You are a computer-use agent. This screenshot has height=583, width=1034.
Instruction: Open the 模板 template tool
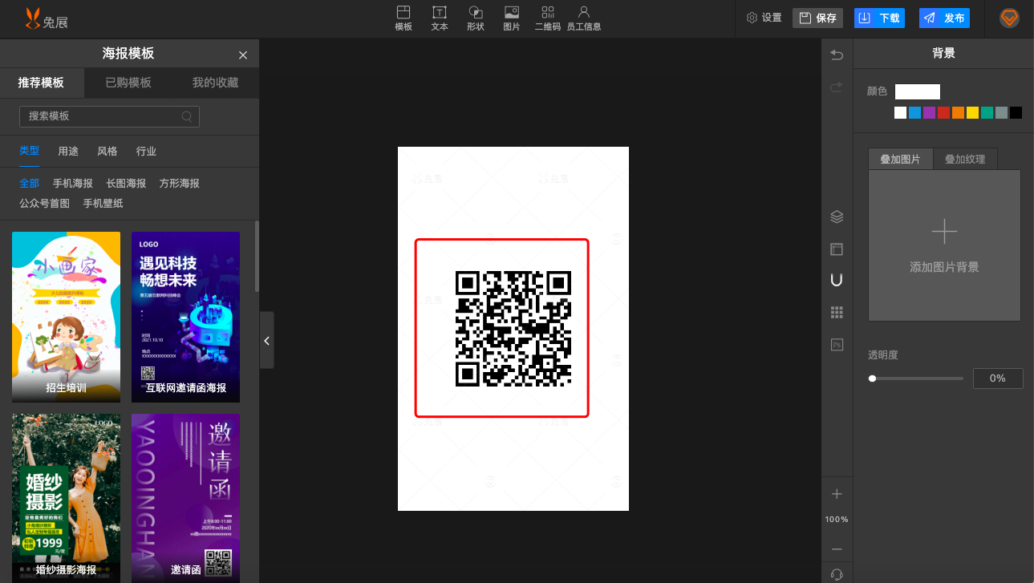403,18
